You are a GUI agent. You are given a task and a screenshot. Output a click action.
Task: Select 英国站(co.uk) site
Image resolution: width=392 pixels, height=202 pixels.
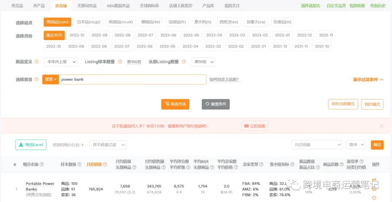coord(121,22)
